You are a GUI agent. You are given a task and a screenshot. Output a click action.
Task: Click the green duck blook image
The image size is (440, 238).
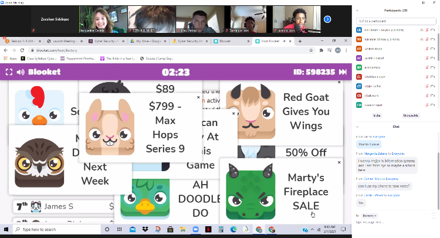(145, 199)
